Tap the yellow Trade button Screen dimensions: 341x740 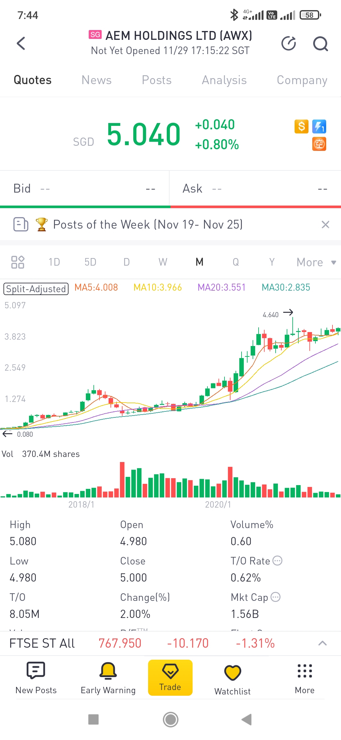pos(170,677)
